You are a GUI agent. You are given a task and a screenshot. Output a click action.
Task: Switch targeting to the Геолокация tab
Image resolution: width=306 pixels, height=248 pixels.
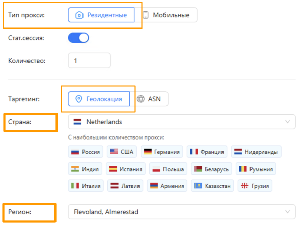coord(99,99)
